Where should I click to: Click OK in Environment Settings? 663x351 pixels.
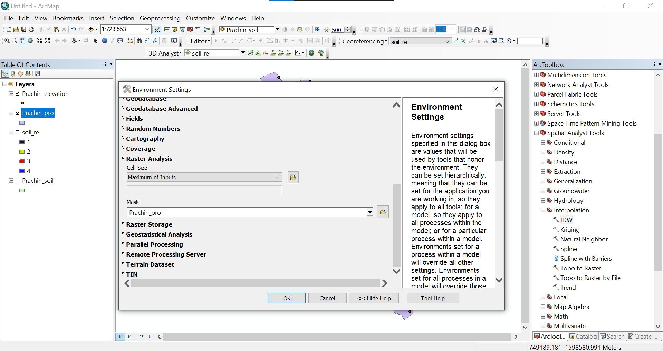(287, 298)
